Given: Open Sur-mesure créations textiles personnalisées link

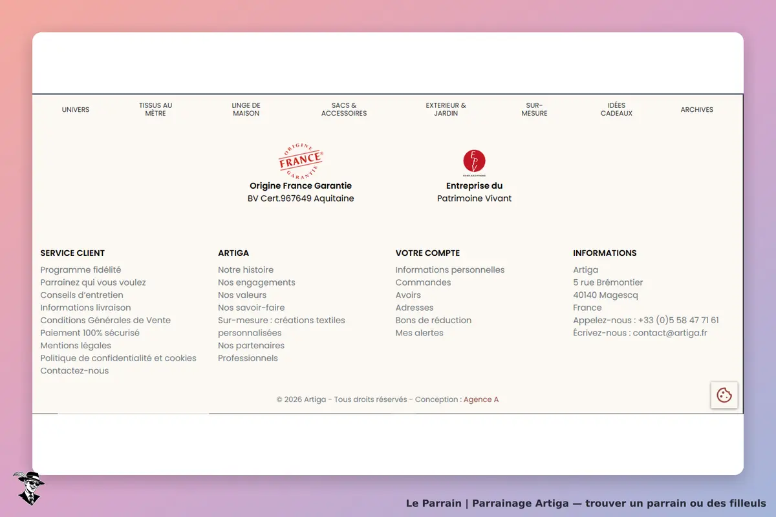Looking at the screenshot, I should pos(281,326).
